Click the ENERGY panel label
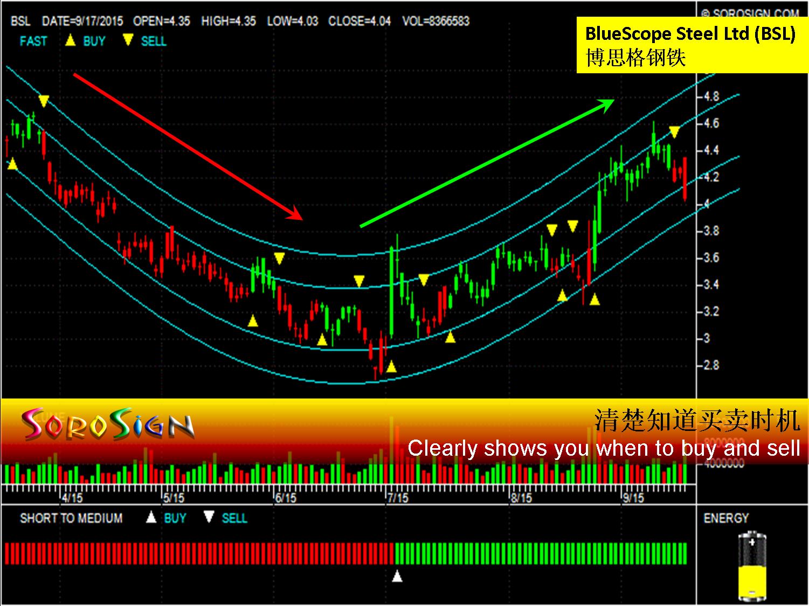 [x=726, y=518]
